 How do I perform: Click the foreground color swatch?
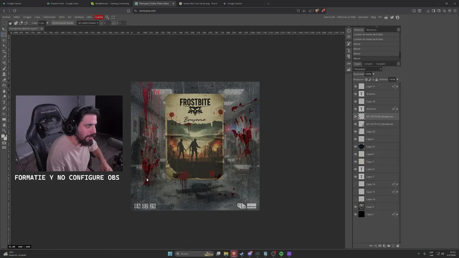point(4,136)
